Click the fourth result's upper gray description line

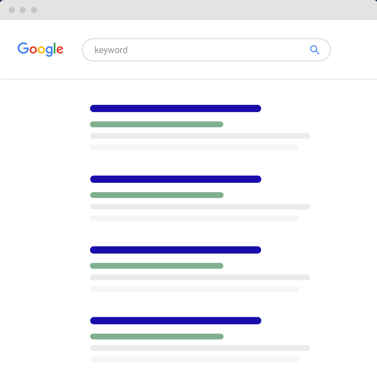pos(200,348)
